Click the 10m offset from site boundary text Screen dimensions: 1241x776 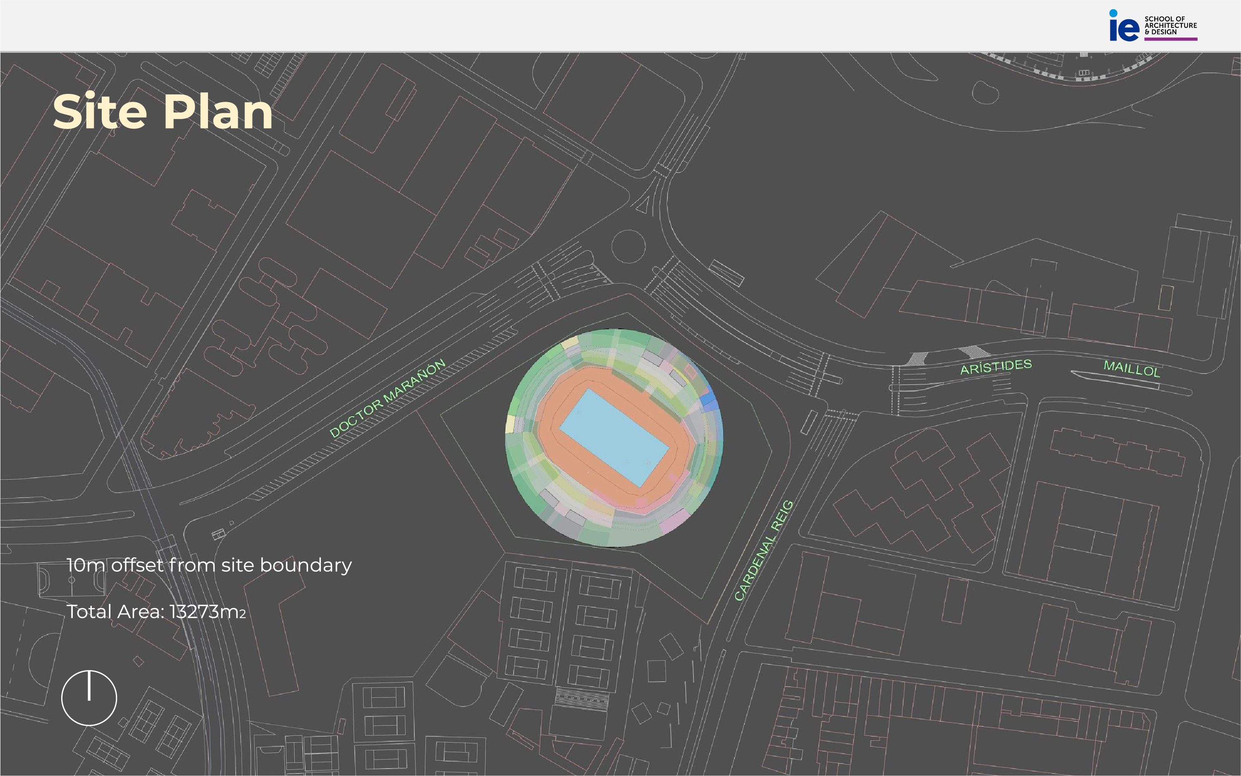(x=209, y=565)
